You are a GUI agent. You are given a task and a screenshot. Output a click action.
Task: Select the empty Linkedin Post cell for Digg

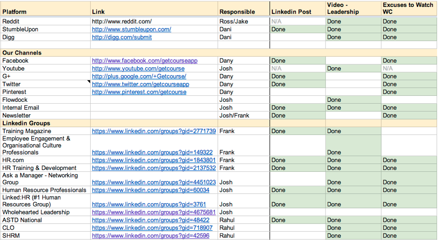[297, 37]
